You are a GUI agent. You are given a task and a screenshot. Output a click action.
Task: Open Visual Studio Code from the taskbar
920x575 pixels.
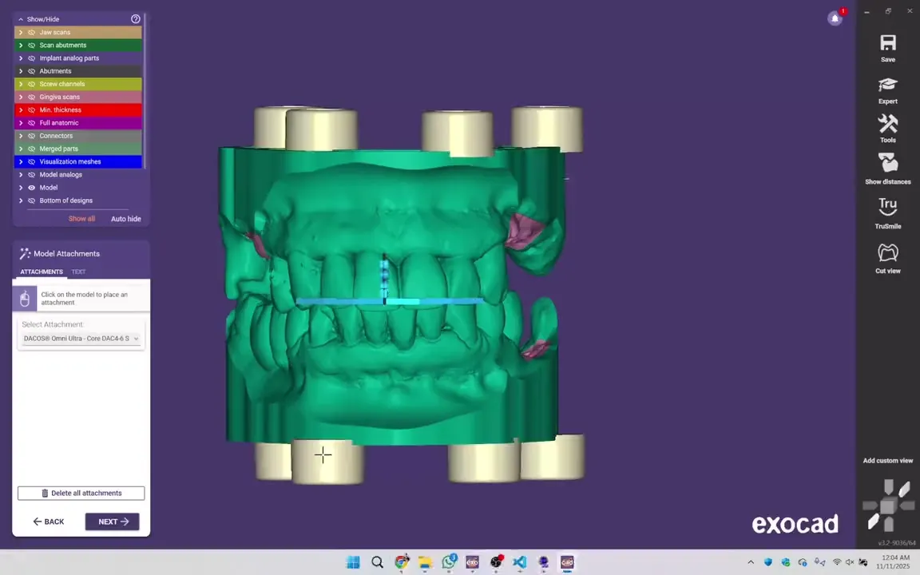(520, 562)
